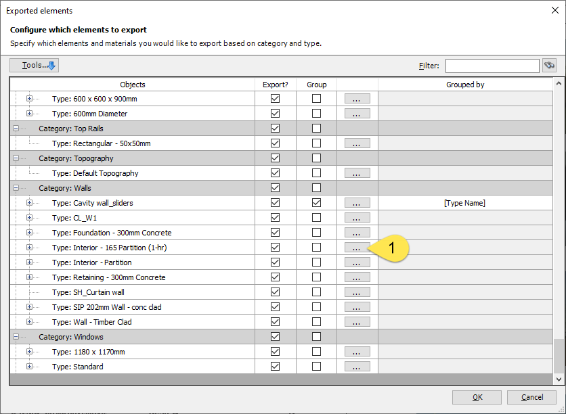
Task: Uncheck Export for Category: Walls
Action: coord(275,188)
